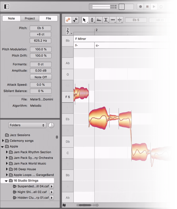The width and height of the screenshot is (177, 209).
Task: Expand Jam Pack World Music folder
Action: [x=7, y=163]
